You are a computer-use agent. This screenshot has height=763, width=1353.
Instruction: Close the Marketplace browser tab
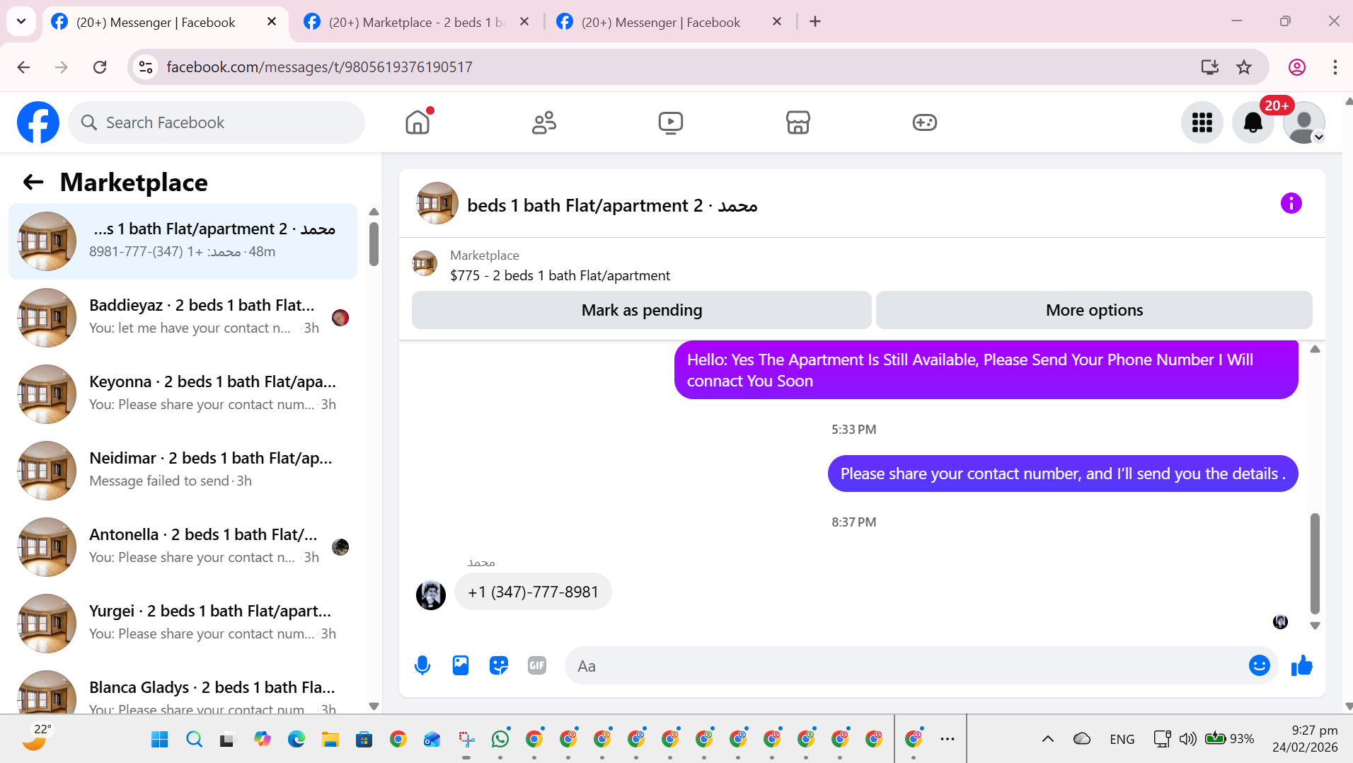pos(524,22)
